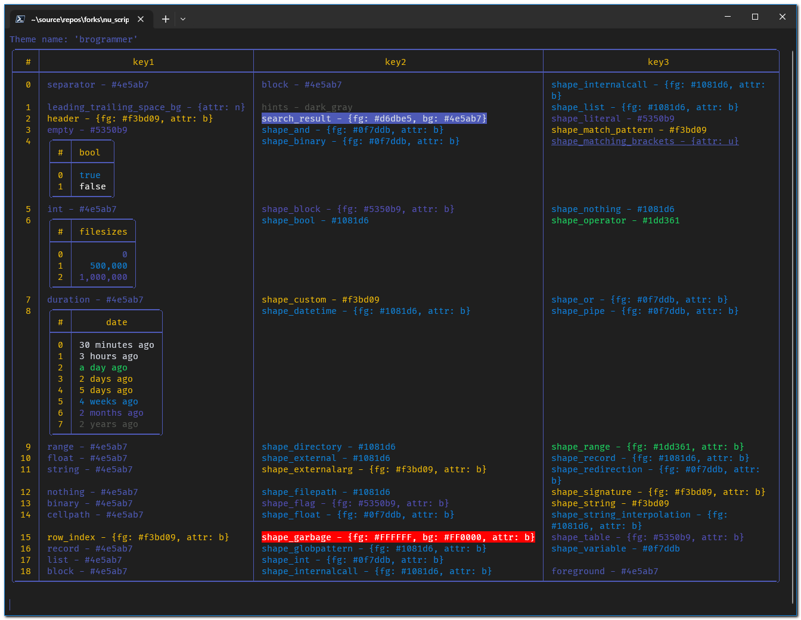The height and width of the screenshot is (620, 801).
Task: Click the 'shape_block' entry
Action: (358, 209)
